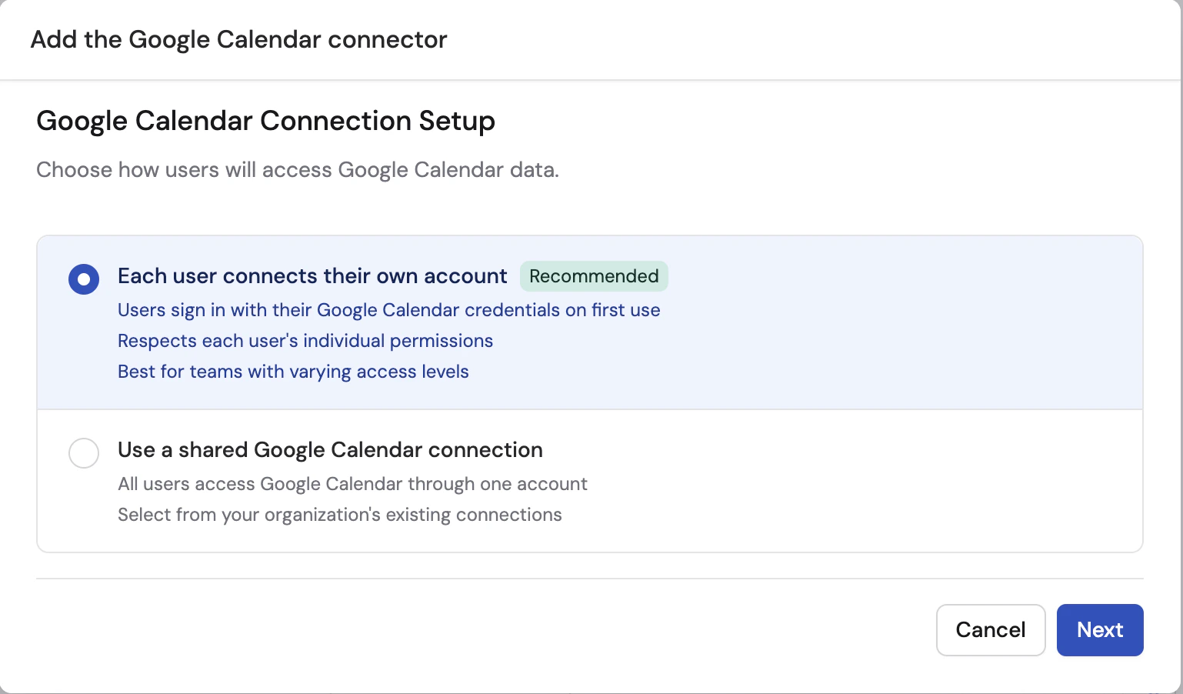Click the Next button to proceed
1183x694 pixels.
pyautogui.click(x=1099, y=629)
